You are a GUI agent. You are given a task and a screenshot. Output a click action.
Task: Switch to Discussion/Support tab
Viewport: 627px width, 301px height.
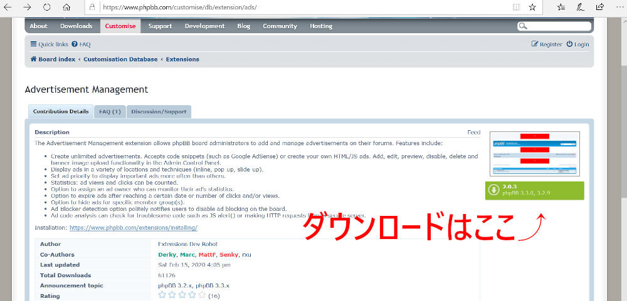point(159,112)
